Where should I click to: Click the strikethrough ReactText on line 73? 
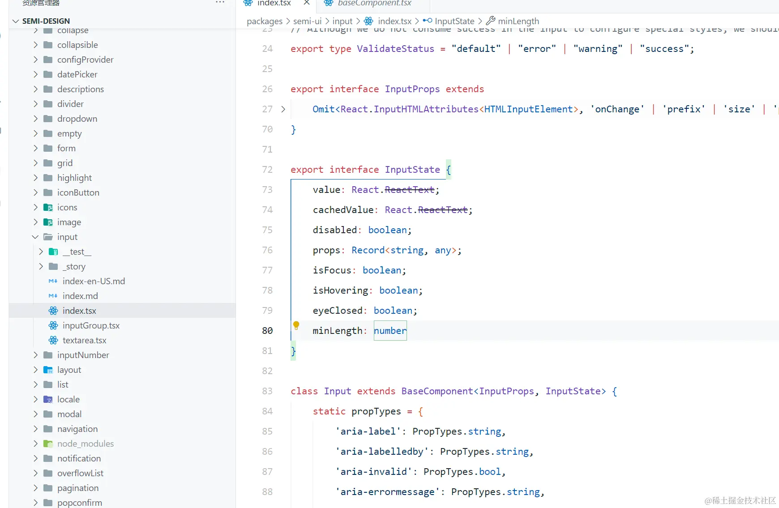click(409, 190)
